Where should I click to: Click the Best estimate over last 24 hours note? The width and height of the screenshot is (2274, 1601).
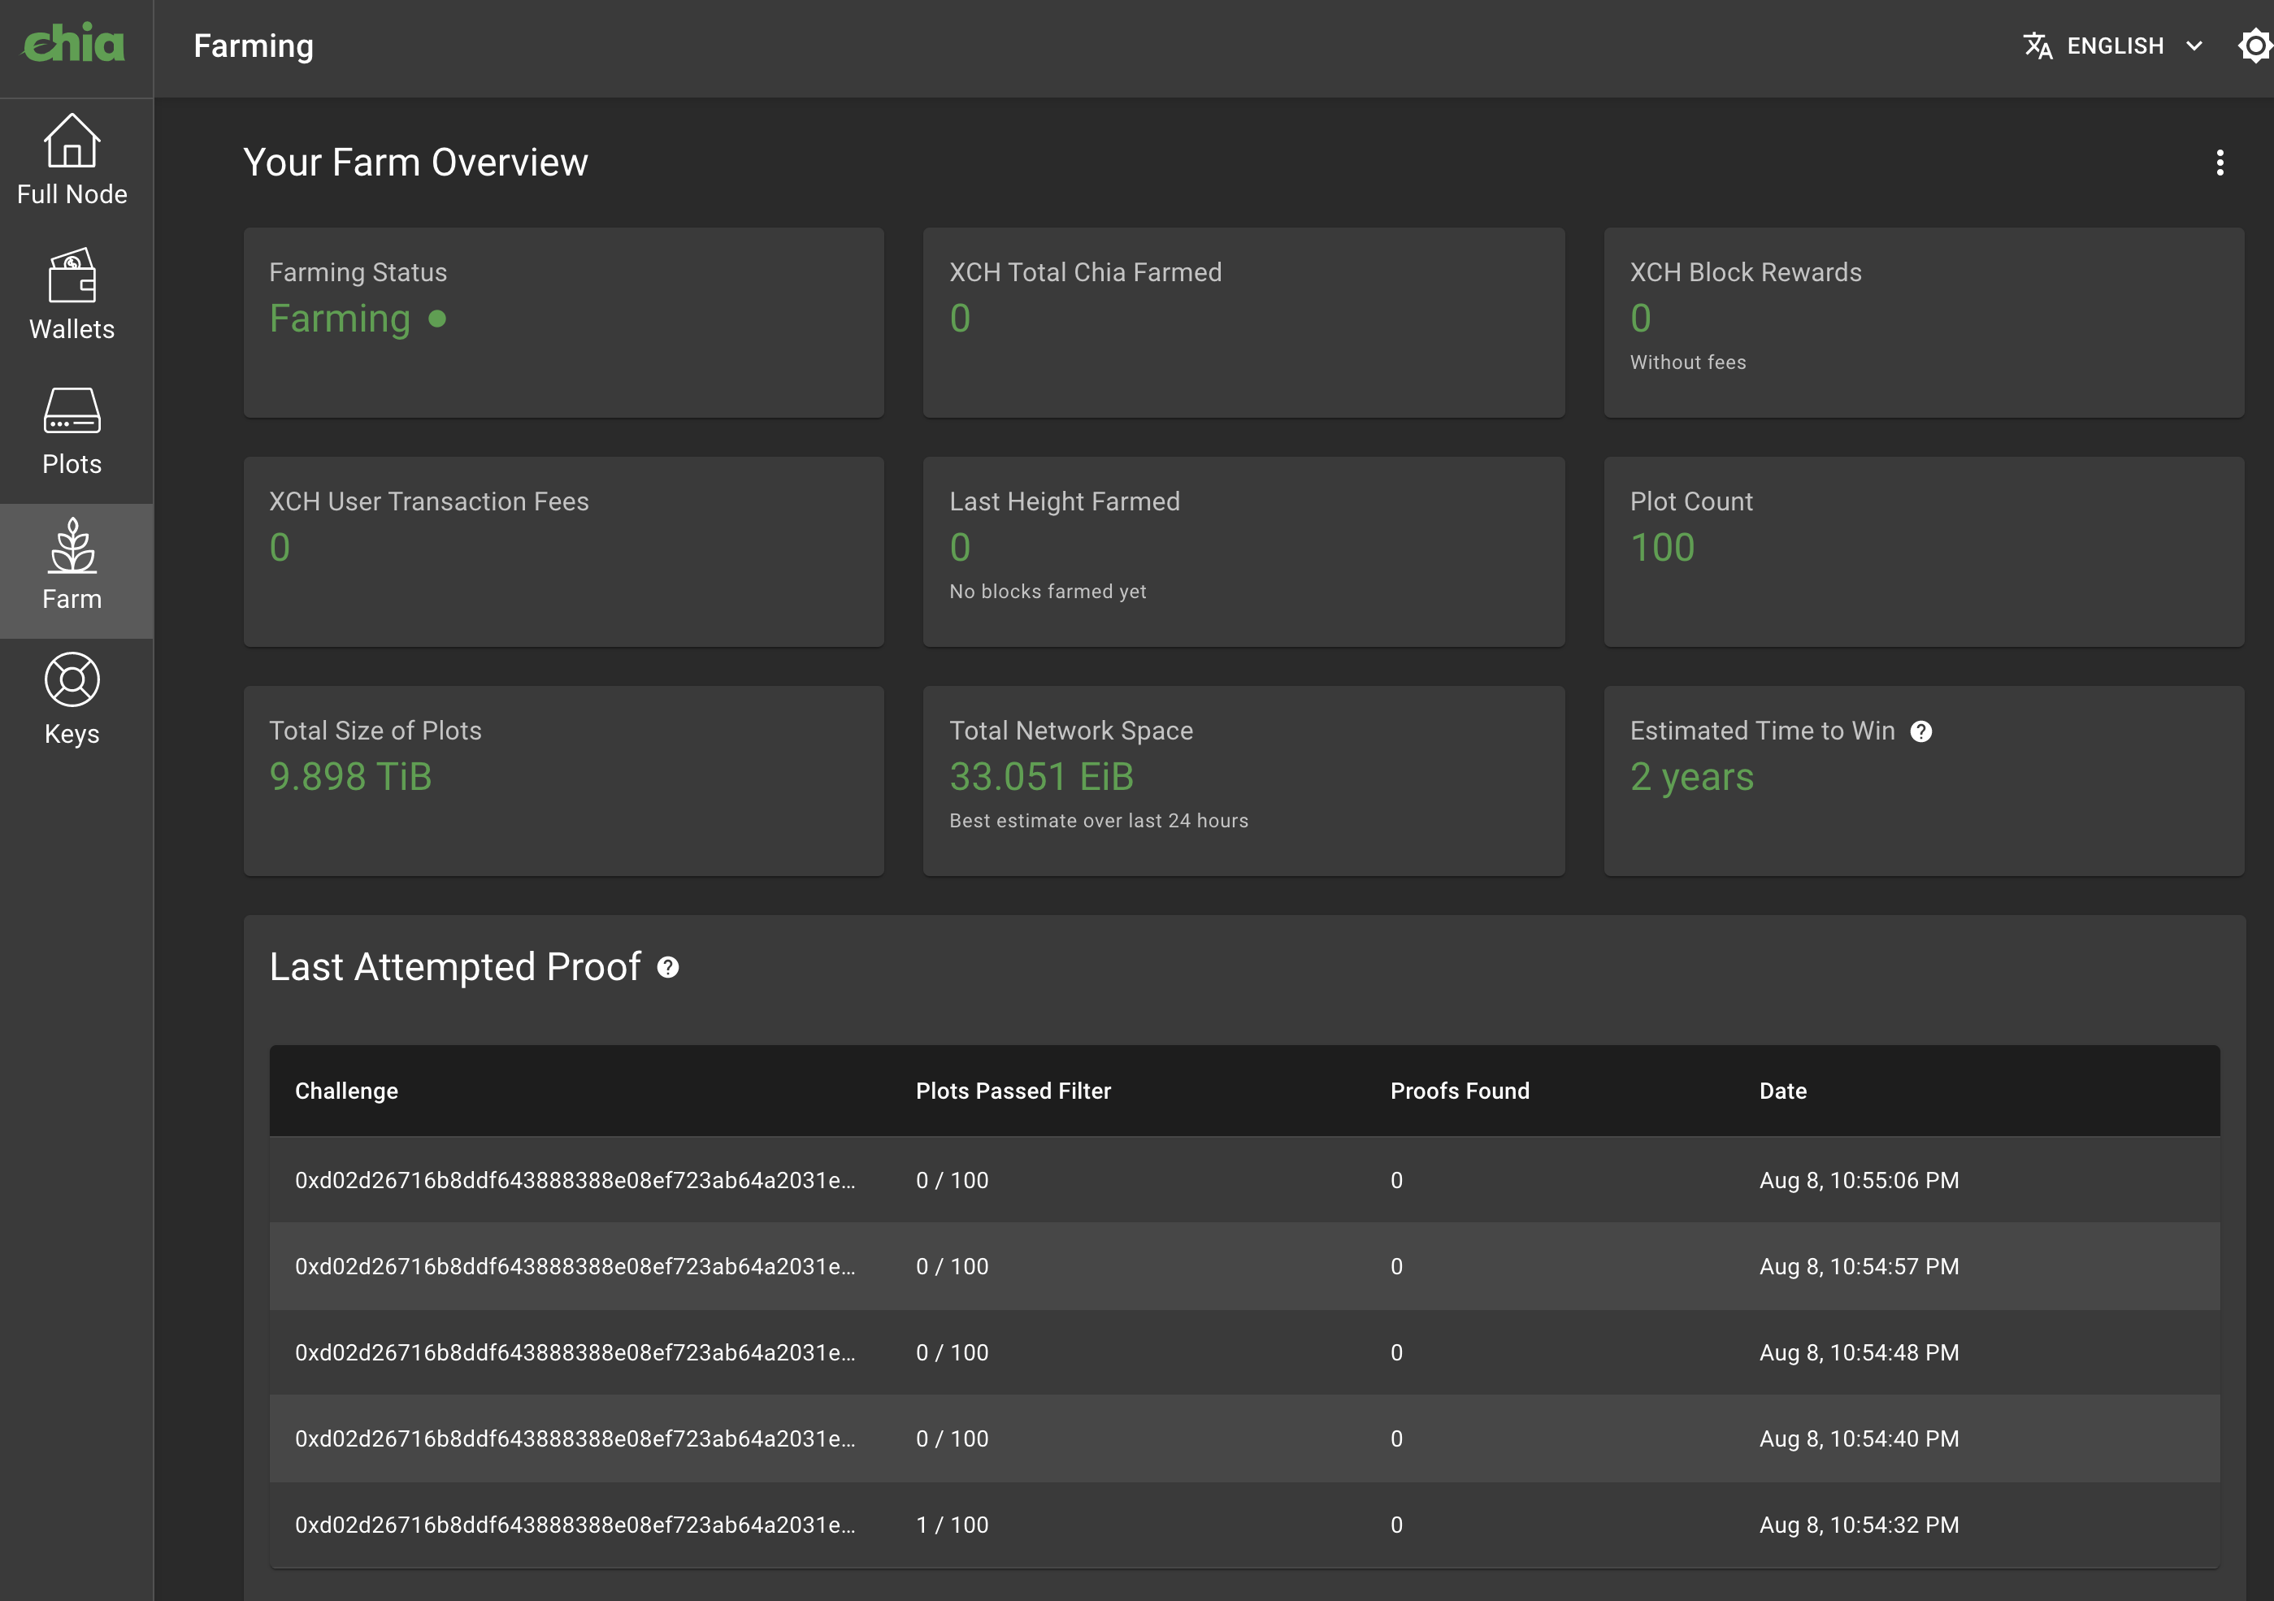(x=1098, y=821)
